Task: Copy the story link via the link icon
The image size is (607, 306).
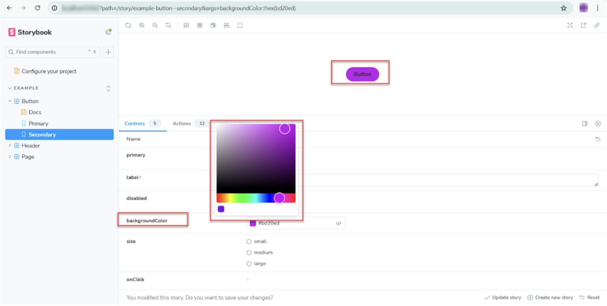Action: point(597,25)
